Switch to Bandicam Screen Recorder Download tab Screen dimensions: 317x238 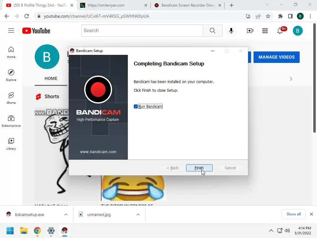pyautogui.click(x=188, y=5)
